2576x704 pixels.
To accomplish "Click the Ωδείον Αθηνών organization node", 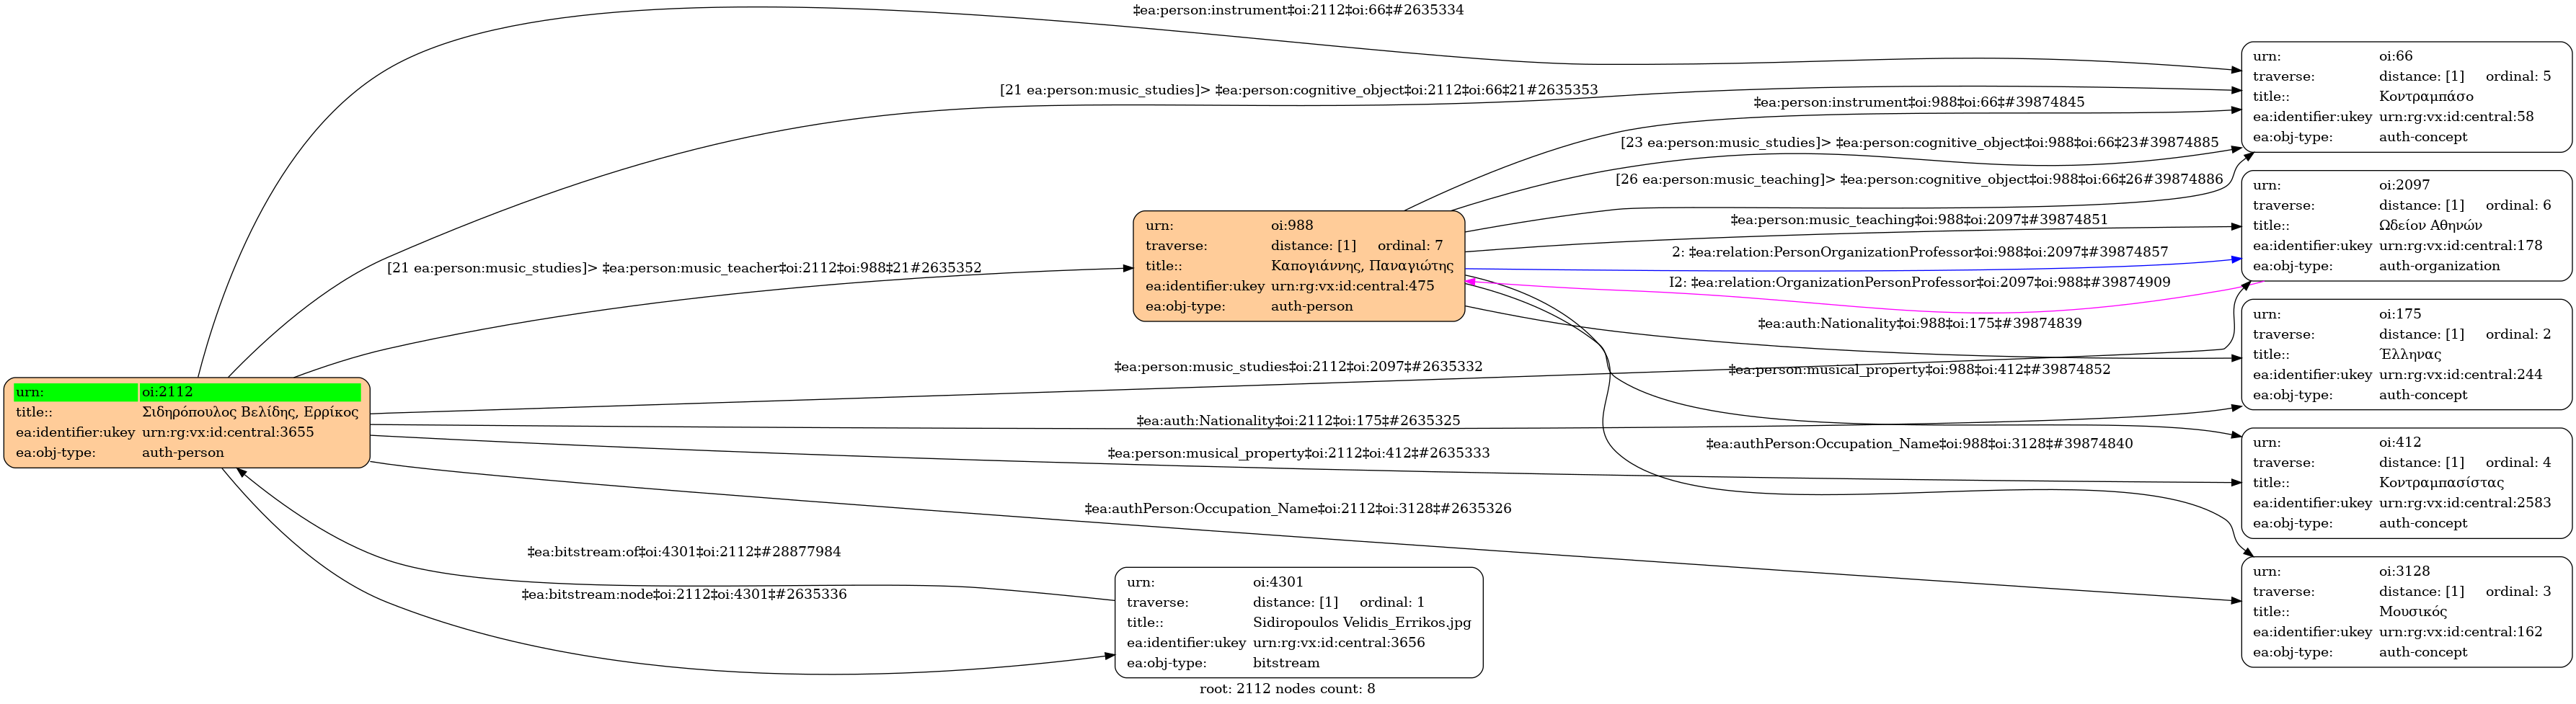I will [2405, 226].
